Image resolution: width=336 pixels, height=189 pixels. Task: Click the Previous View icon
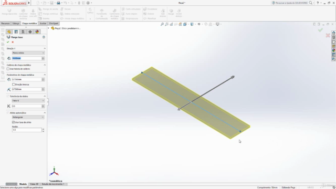tap(171, 24)
